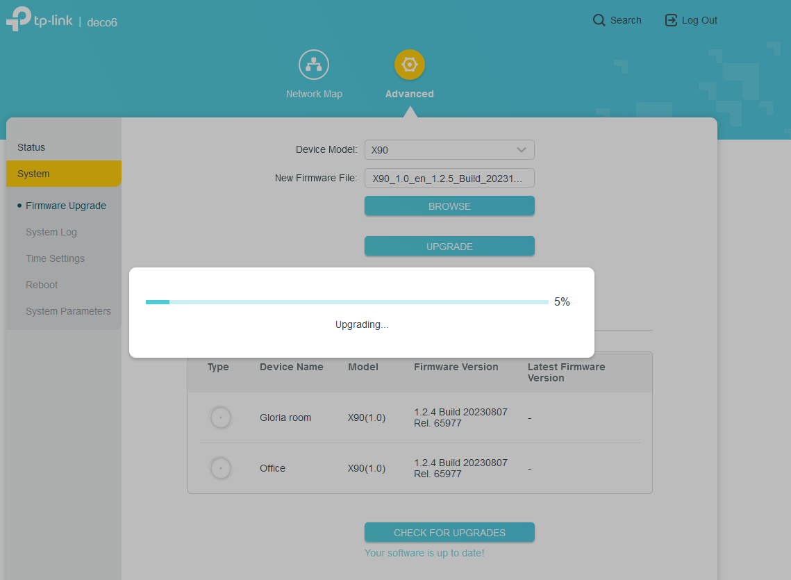Open System Parameters

tap(68, 311)
